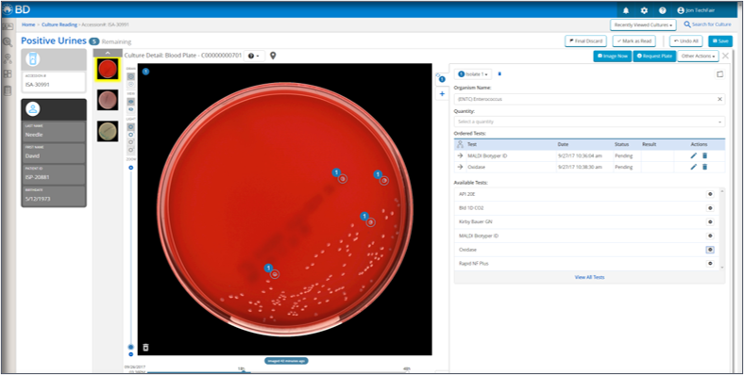Select the red blood plate thumbnail
This screenshot has width=744, height=375.
(x=108, y=69)
